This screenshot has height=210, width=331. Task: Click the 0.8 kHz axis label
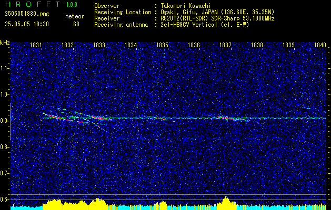click(x=4, y=147)
